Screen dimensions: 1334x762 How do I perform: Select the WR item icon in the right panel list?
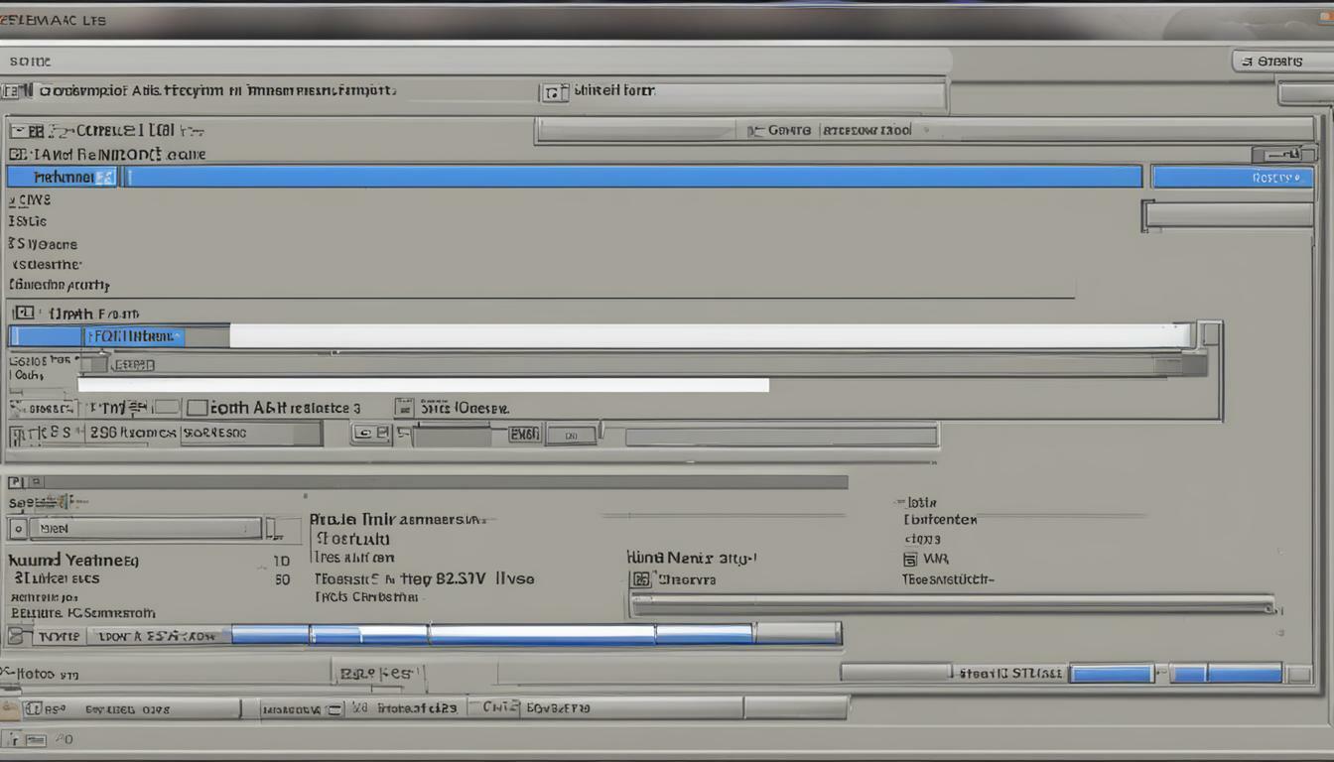tap(910, 559)
